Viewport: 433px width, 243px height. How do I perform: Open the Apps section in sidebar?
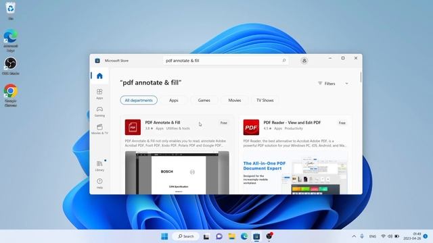(99, 94)
